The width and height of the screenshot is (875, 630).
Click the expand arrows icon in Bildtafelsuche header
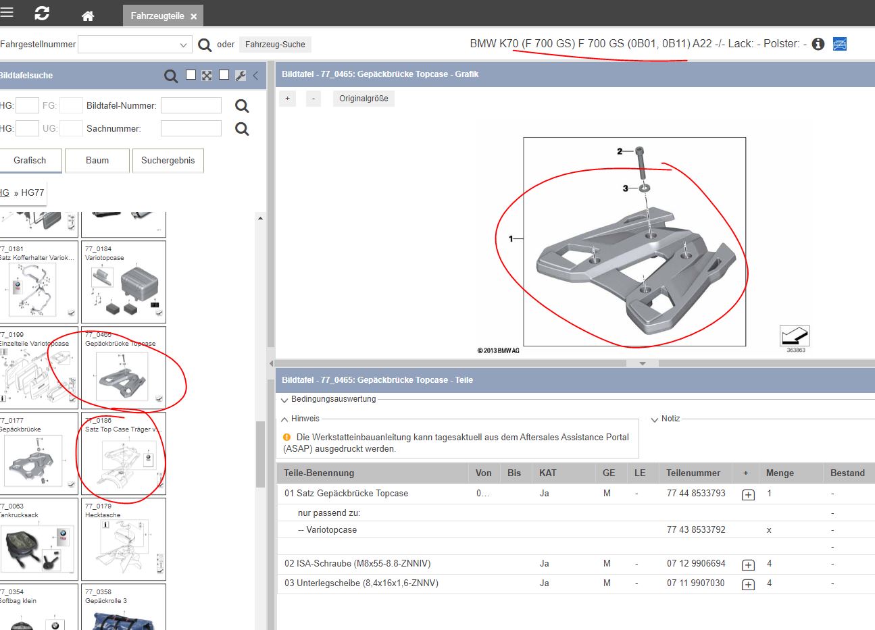pos(207,76)
